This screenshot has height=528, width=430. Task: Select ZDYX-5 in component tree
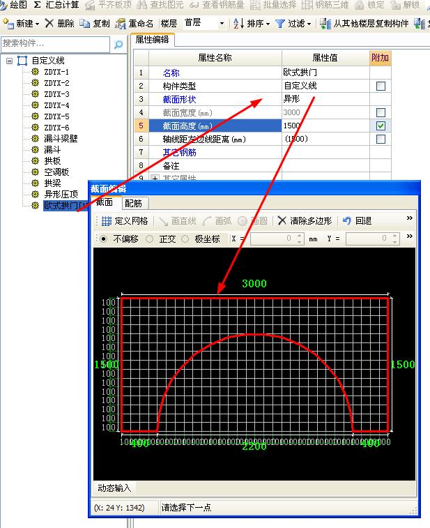pyautogui.click(x=56, y=116)
